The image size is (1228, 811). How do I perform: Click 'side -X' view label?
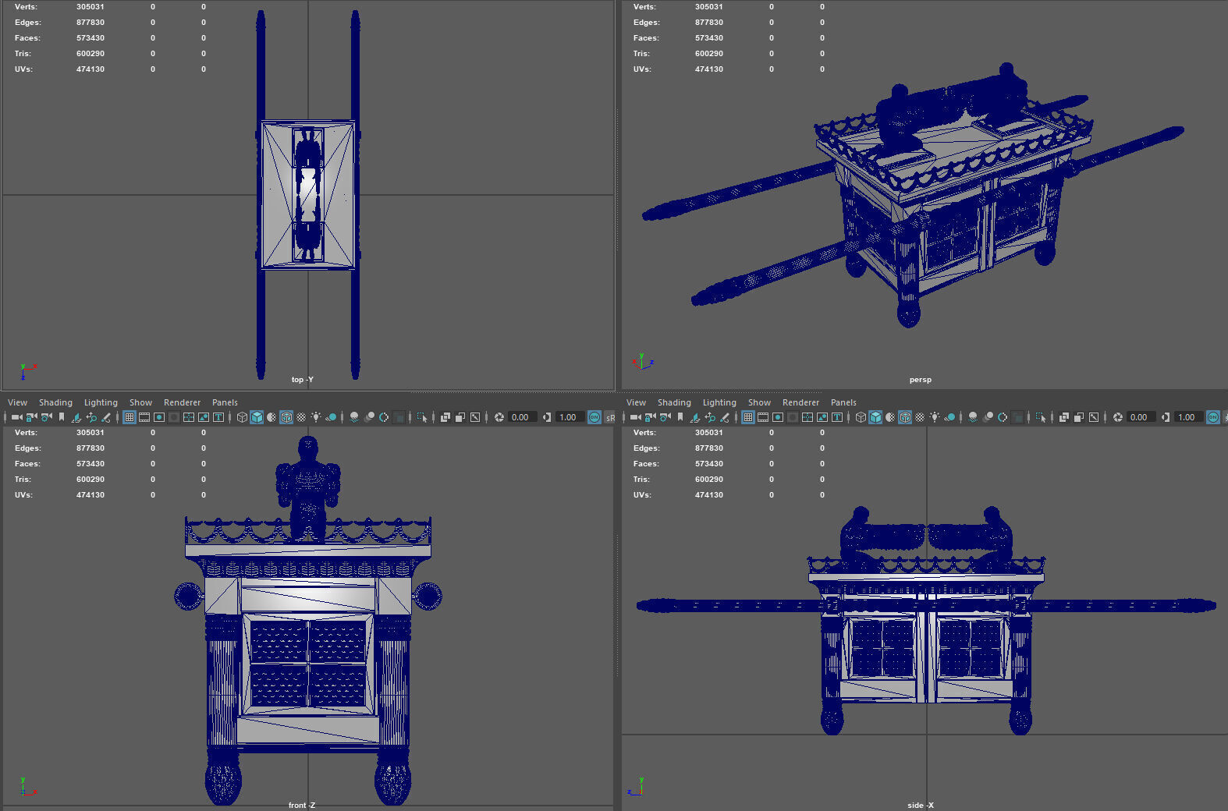pyautogui.click(x=921, y=805)
